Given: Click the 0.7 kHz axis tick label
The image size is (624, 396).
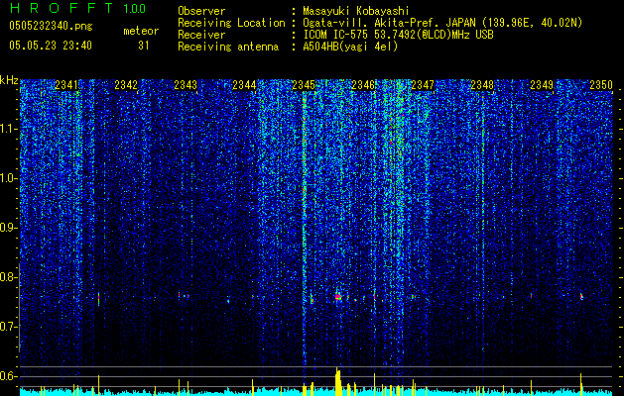Looking at the screenshot, I should [x=9, y=327].
